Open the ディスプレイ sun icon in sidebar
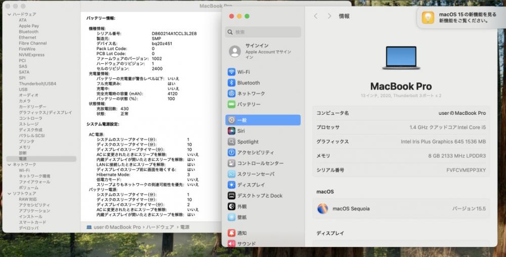This screenshot has width=506, height=257. coord(231,185)
